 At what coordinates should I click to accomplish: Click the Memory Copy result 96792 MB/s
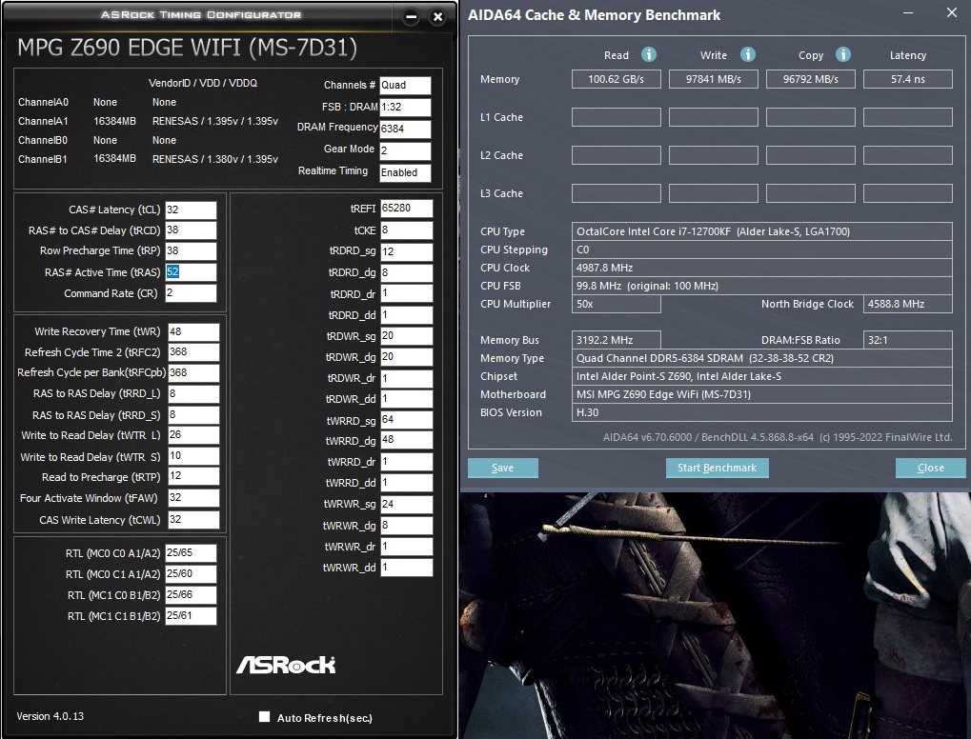pyautogui.click(x=811, y=79)
